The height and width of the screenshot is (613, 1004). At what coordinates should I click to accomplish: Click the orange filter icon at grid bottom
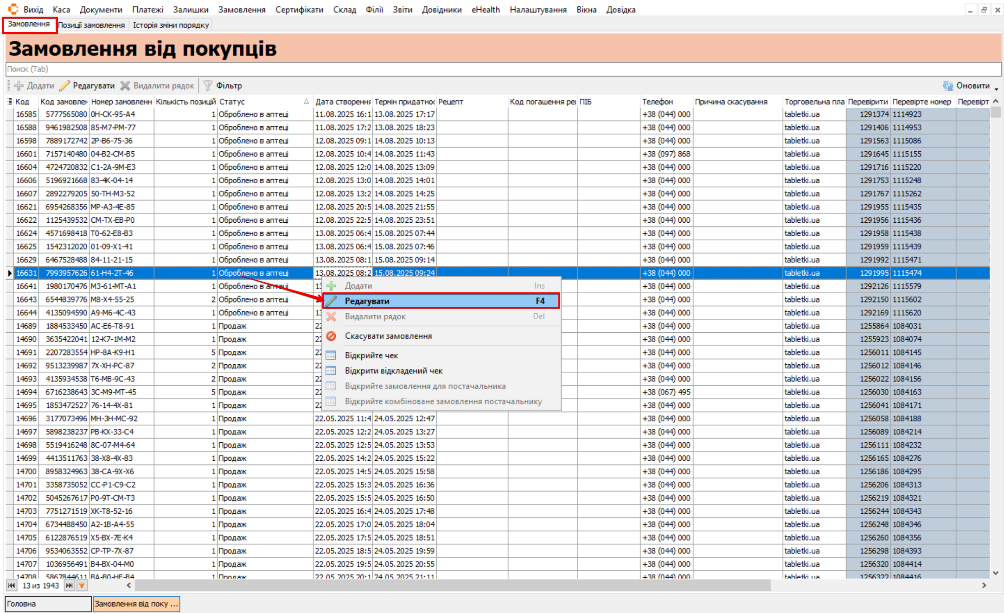[x=82, y=586]
